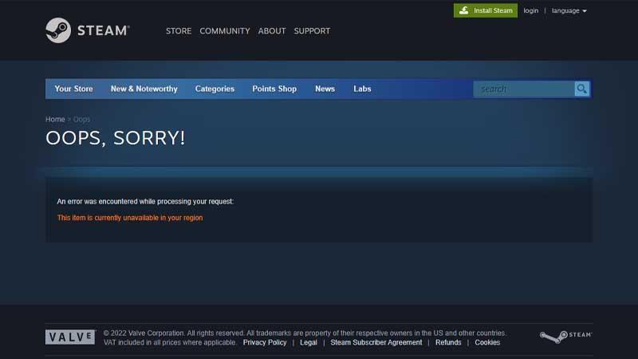Click the Oops breadcrumb

click(x=82, y=119)
